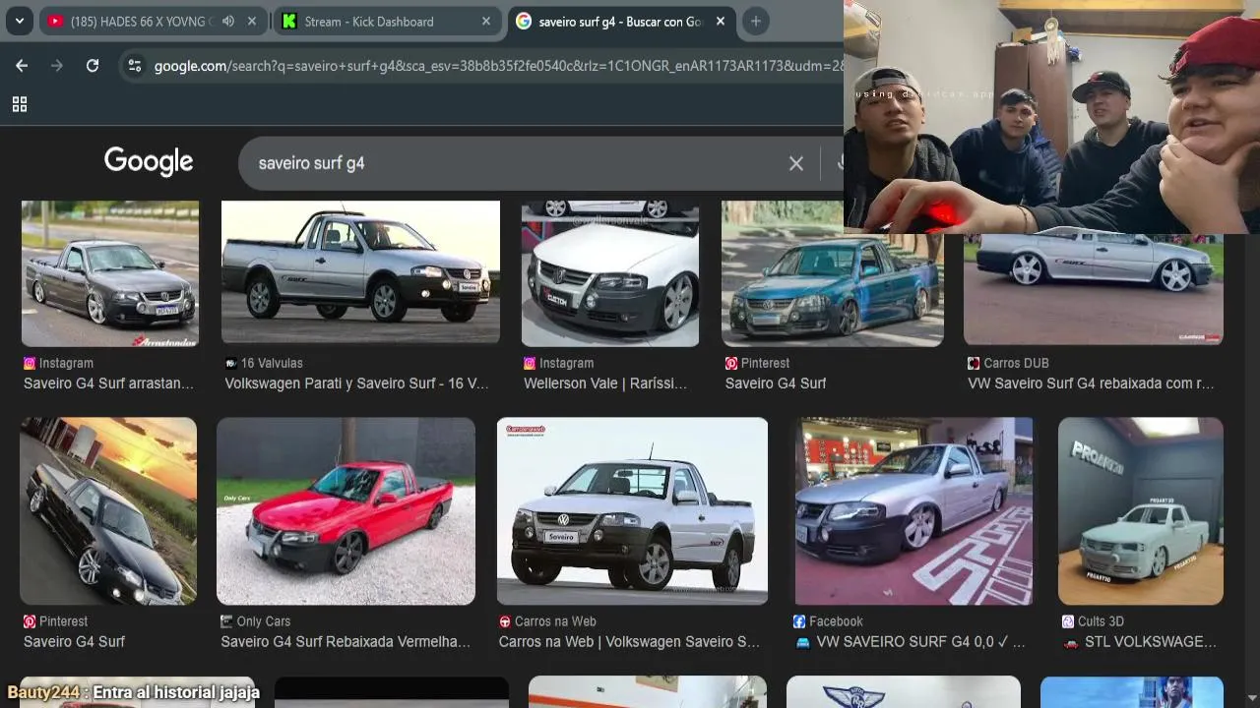Click the 16 Valvulas source name text

(x=272, y=363)
